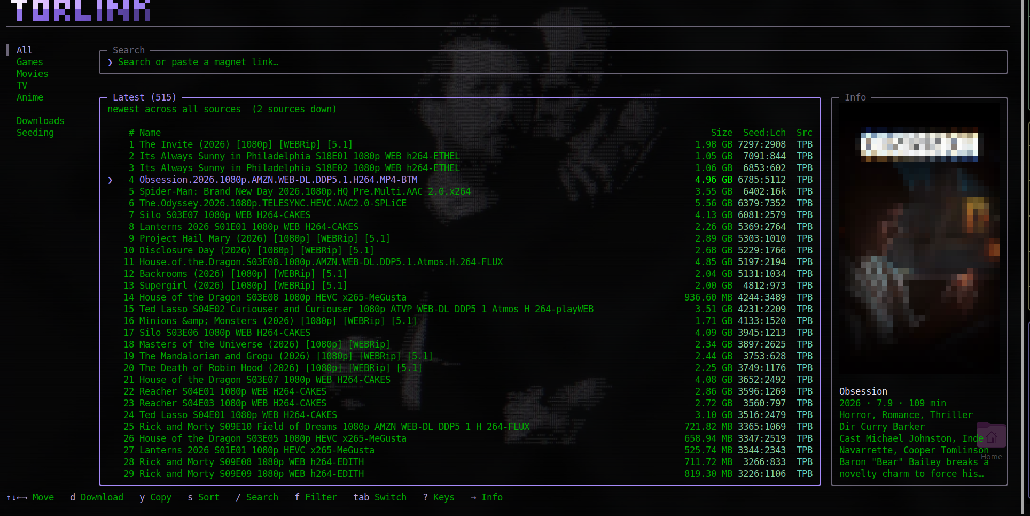Viewport: 1030px width, 516px height.
Task: Switch to the Movies category
Action: pos(33,74)
